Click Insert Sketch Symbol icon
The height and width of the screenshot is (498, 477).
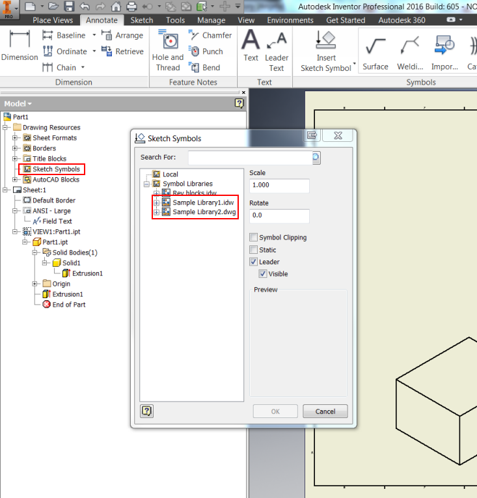pos(326,40)
